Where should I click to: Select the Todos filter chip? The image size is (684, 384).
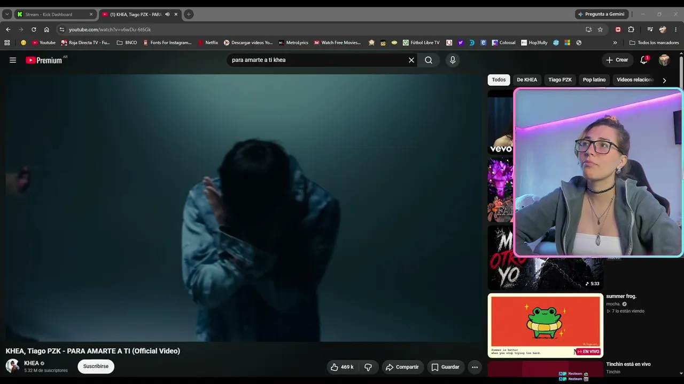[x=499, y=80]
